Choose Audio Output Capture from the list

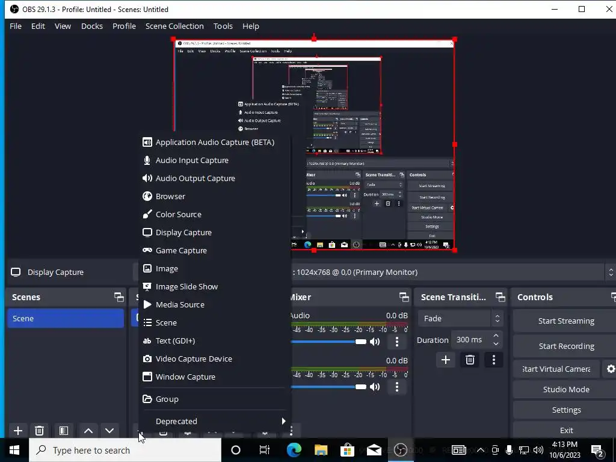coord(215,178)
